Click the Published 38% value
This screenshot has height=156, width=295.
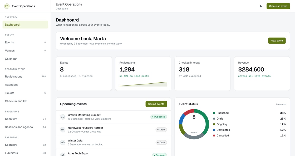(283, 113)
